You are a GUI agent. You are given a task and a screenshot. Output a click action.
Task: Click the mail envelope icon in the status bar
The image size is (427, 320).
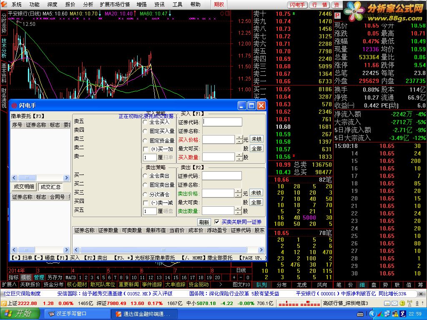(394, 303)
